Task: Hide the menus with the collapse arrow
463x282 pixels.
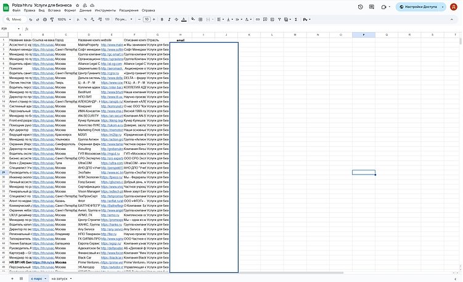Action: point(452,20)
